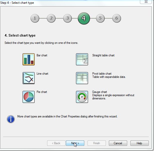The width and height of the screenshot is (154, 151).
Task: Jump to wizard step 5 circle
Action: (x=100, y=18)
